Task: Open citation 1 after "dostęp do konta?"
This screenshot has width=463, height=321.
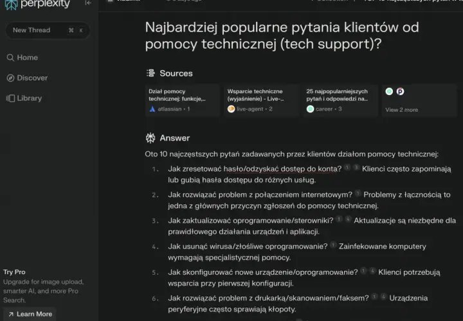Action: (x=347, y=168)
